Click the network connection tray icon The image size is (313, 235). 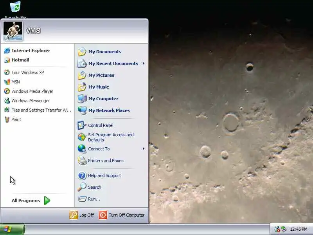pyautogui.click(x=284, y=229)
